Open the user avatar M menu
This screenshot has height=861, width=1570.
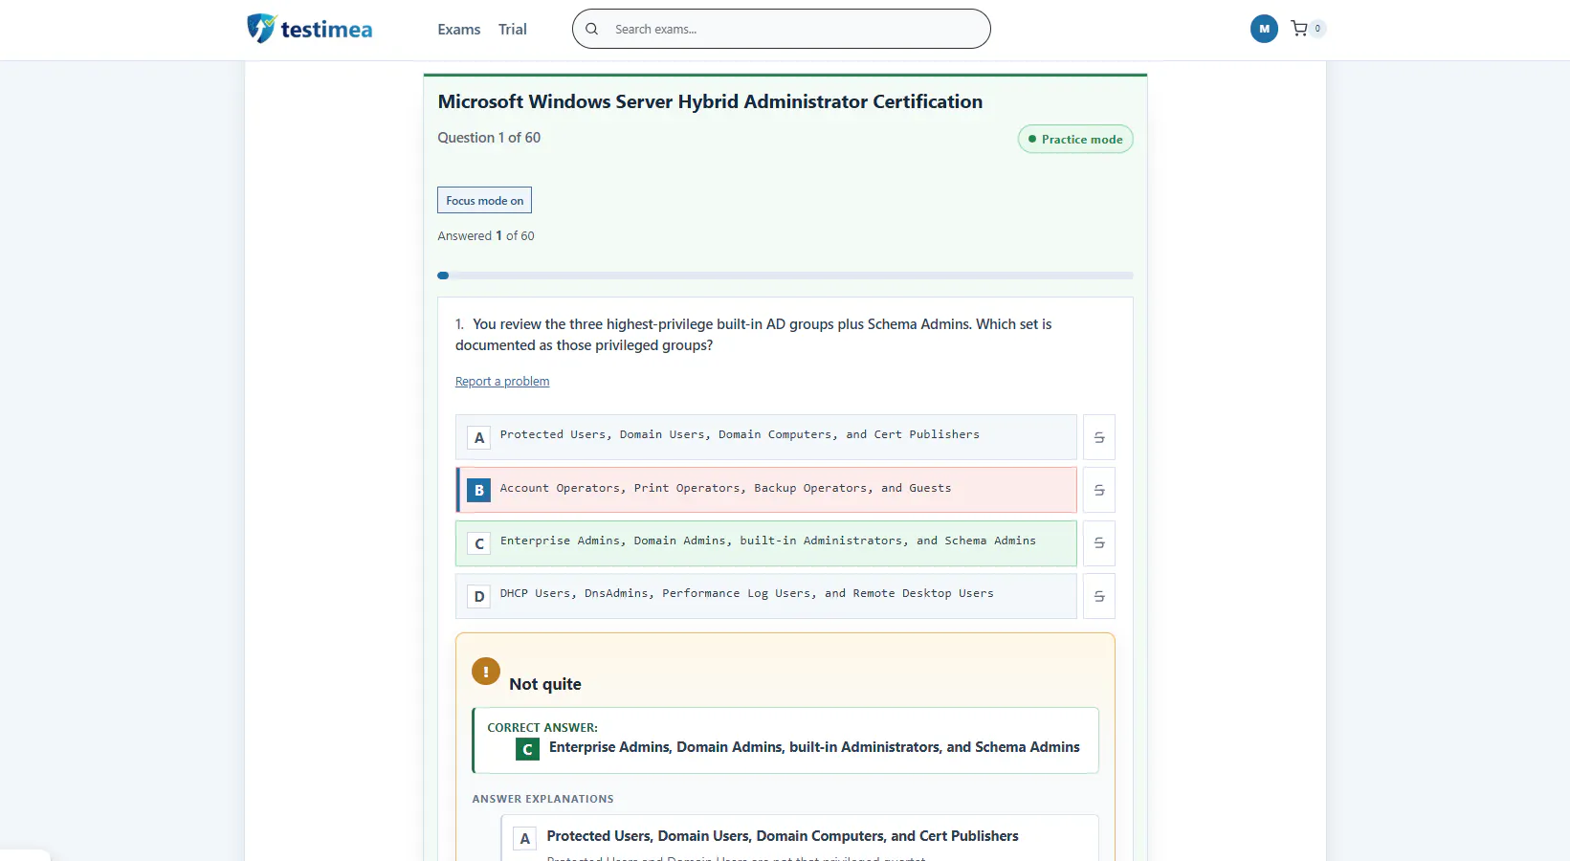(1264, 29)
